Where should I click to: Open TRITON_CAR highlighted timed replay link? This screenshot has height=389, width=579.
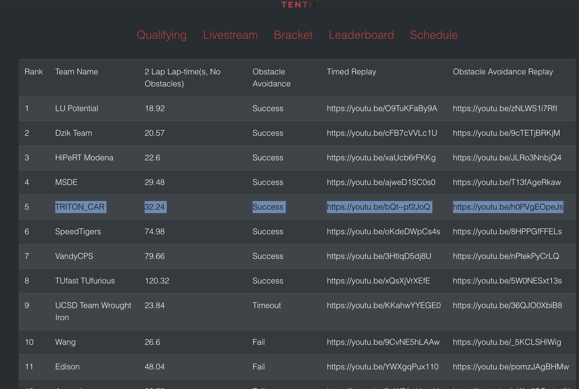tap(378, 207)
